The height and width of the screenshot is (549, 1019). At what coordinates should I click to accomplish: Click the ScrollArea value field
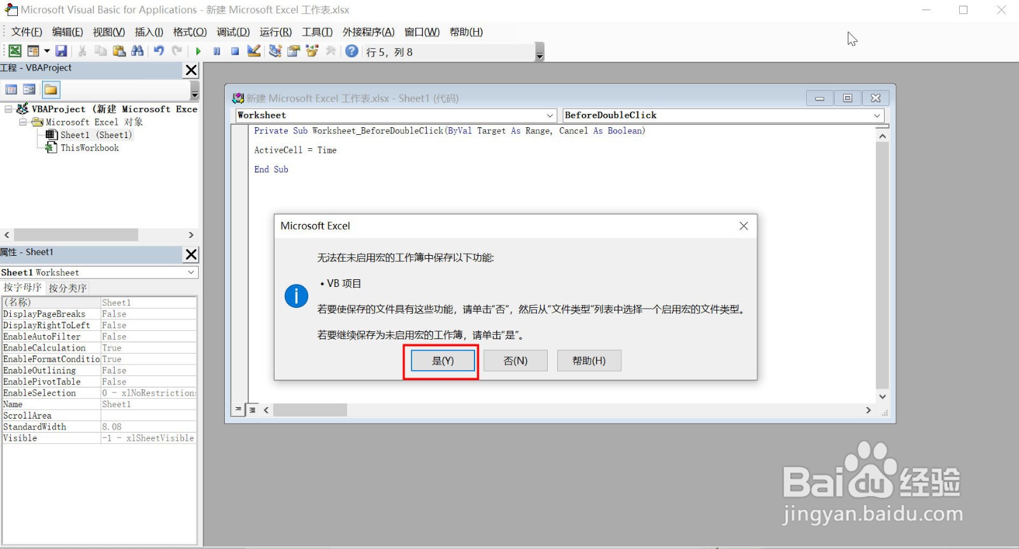(148, 415)
